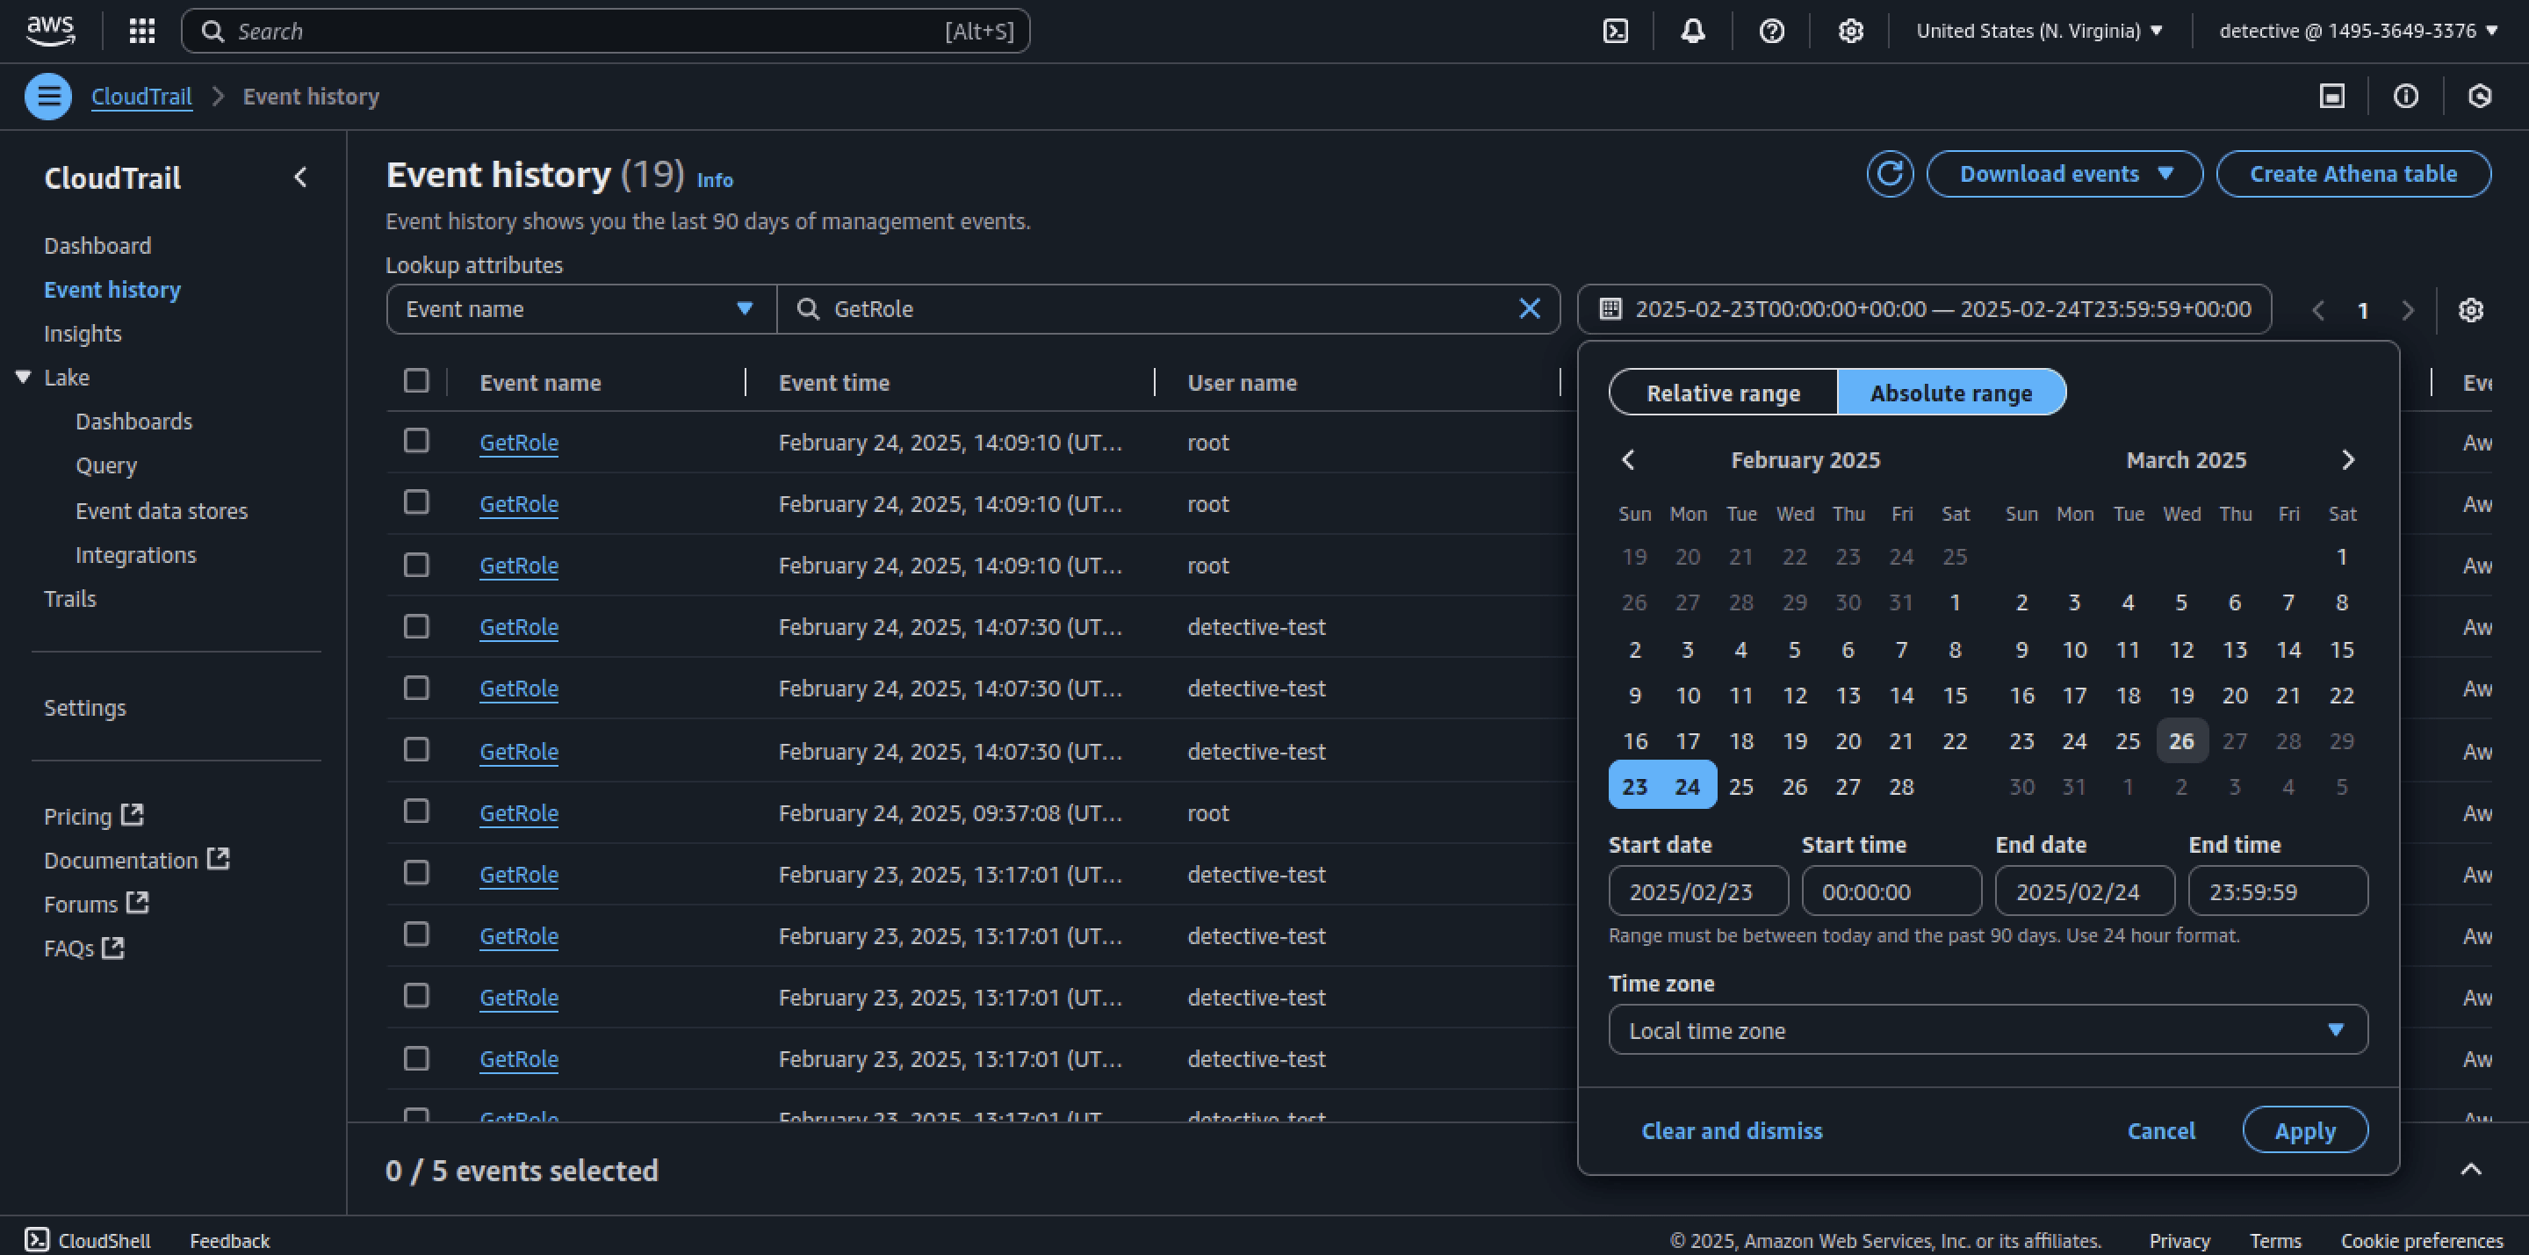Open Forums external link

(97, 905)
